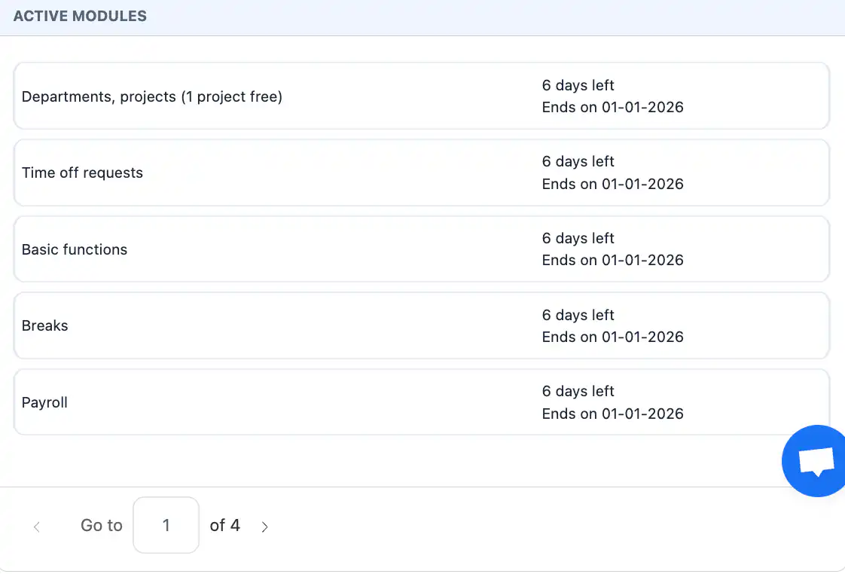
Task: Advance to the next page arrow
Action: click(264, 527)
